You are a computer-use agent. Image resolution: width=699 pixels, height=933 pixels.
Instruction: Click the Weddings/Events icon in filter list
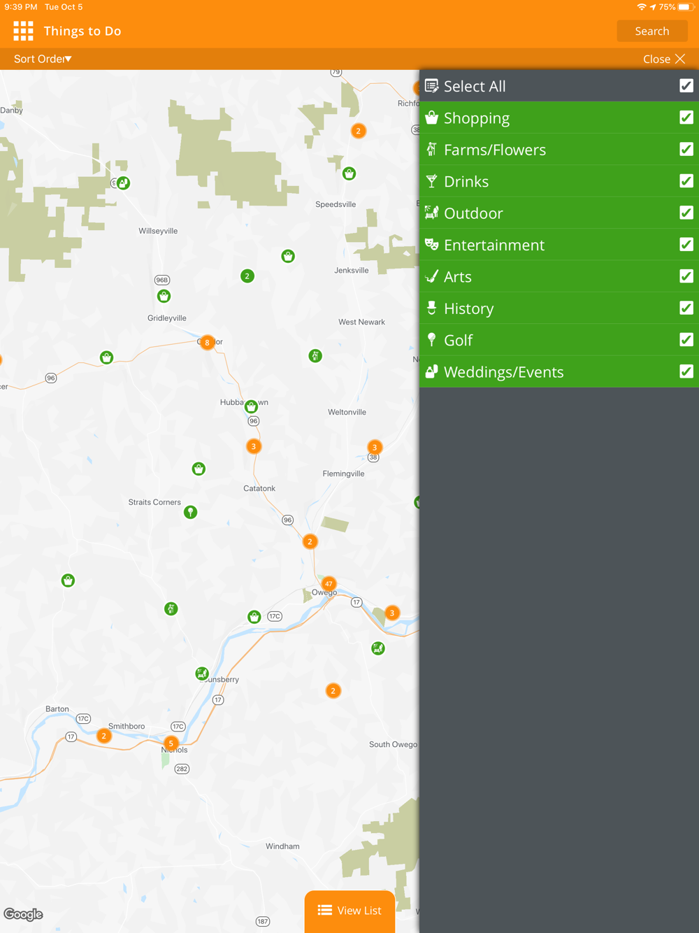[431, 371]
